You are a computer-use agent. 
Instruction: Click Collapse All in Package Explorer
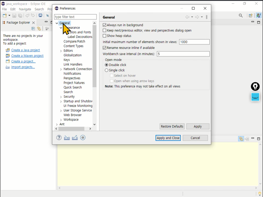(33, 29)
